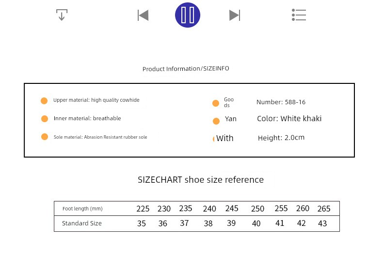The height and width of the screenshot is (255, 383).
Task: Click the Height: 2.0cm text
Action: [281, 138]
